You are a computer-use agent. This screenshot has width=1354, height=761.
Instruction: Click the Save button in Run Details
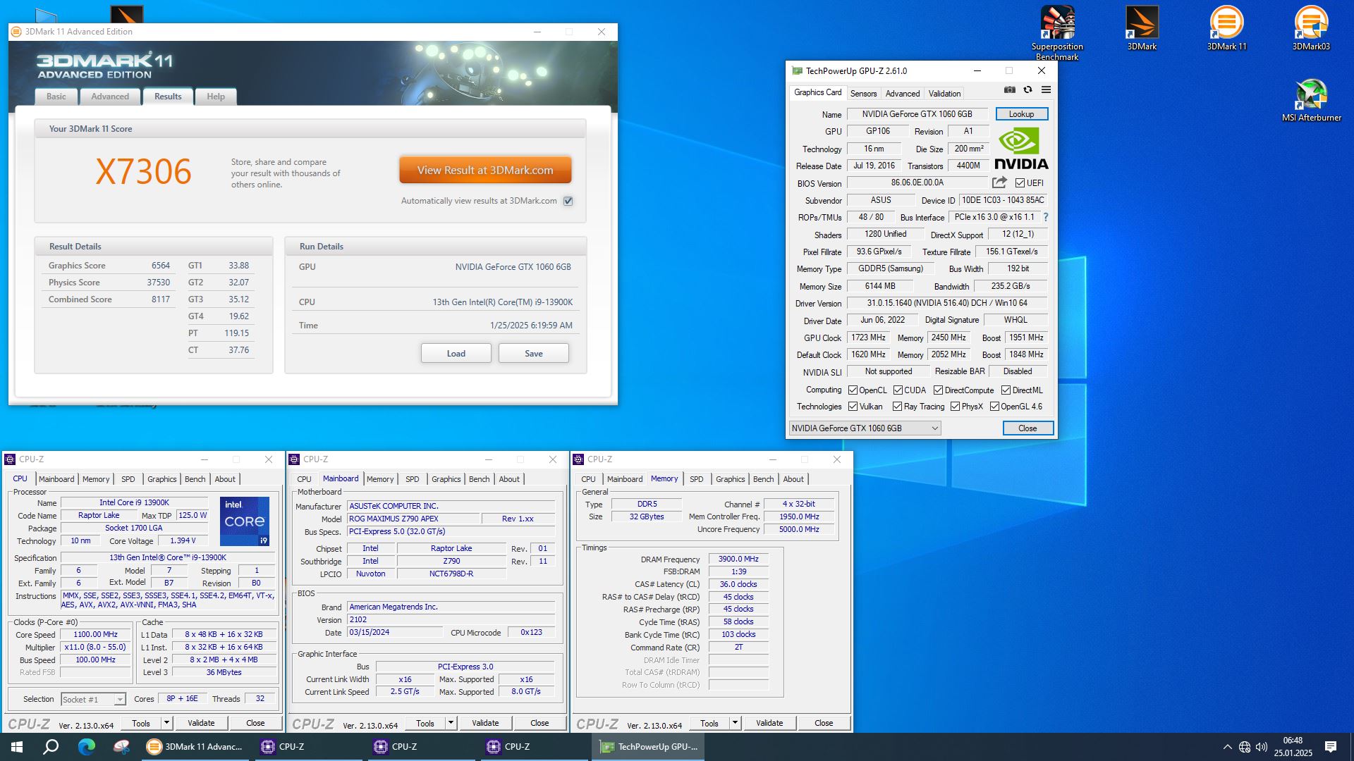point(534,354)
